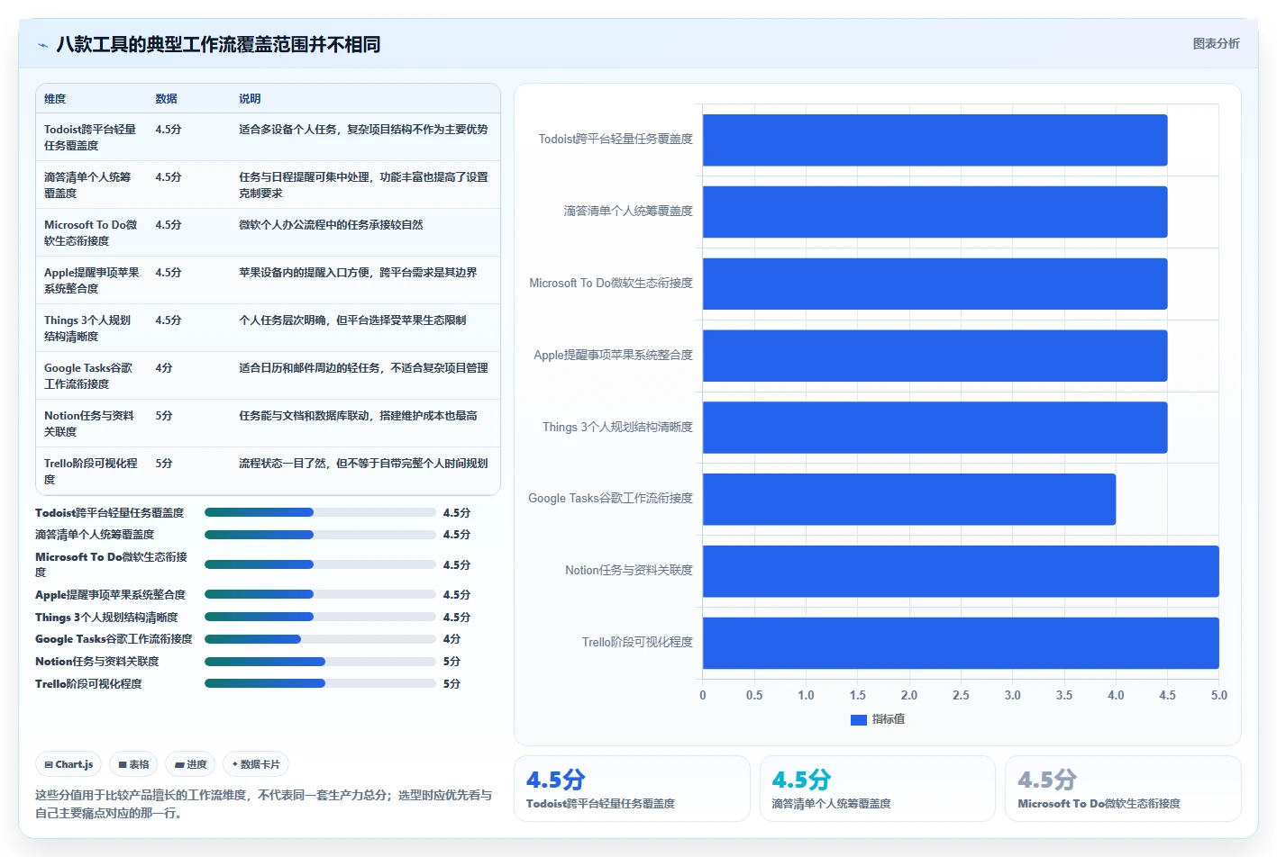Viewport: 1277px width, 857px height.
Task: Click table cell Trello阶段可视化程度
Action: pos(90,472)
